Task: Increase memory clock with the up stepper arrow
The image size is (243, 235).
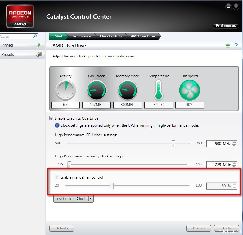Action: (x=234, y=163)
